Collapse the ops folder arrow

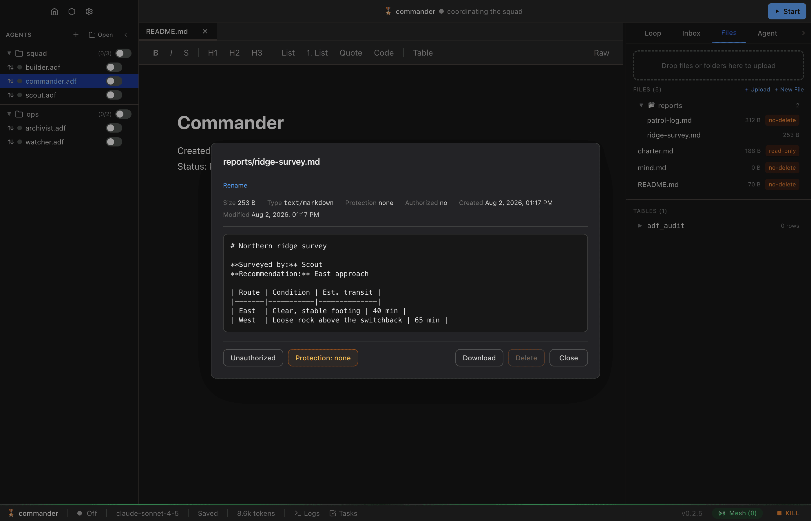click(x=9, y=114)
